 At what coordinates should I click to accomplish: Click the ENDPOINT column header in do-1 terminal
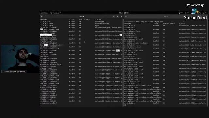(x=127, y=24)
